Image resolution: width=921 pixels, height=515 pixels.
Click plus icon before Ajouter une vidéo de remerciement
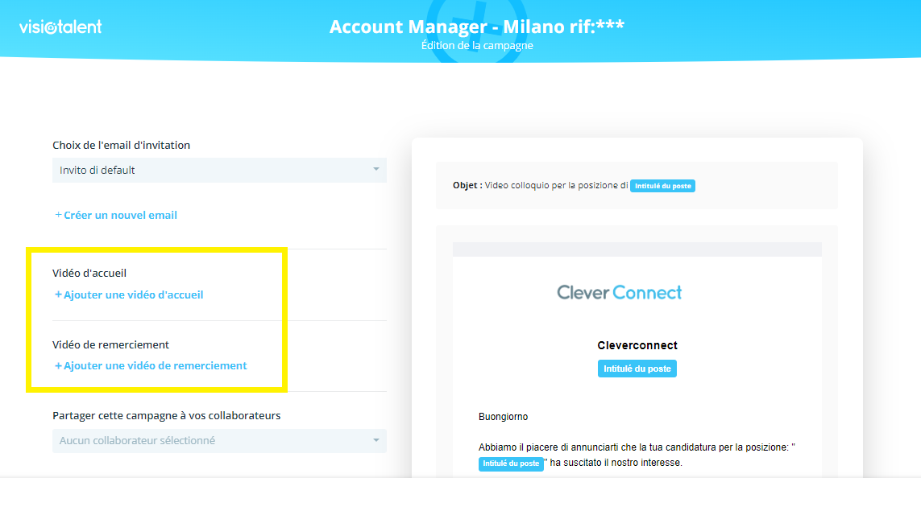tap(58, 365)
